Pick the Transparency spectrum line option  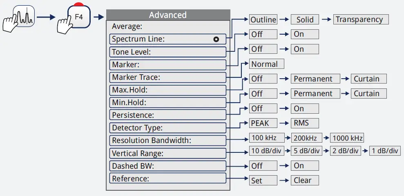coord(361,20)
